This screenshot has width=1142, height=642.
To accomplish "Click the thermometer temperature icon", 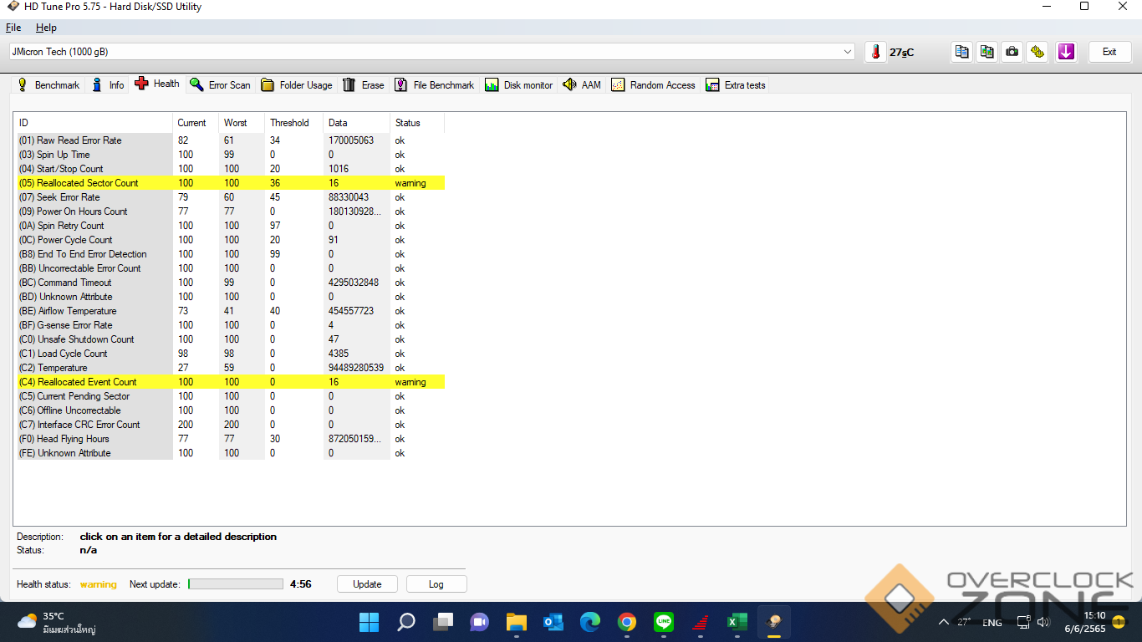I will 875,52.
